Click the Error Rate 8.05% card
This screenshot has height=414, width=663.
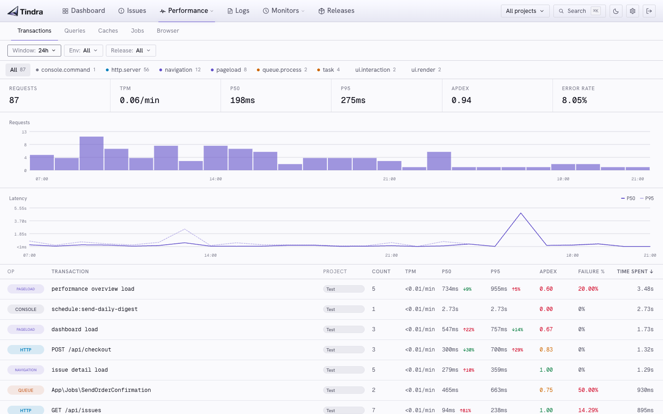tap(608, 96)
